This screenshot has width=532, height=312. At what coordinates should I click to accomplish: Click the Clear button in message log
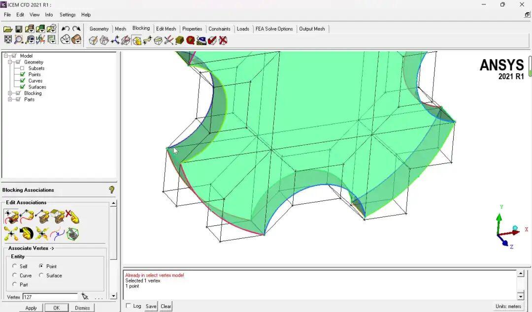166,306
